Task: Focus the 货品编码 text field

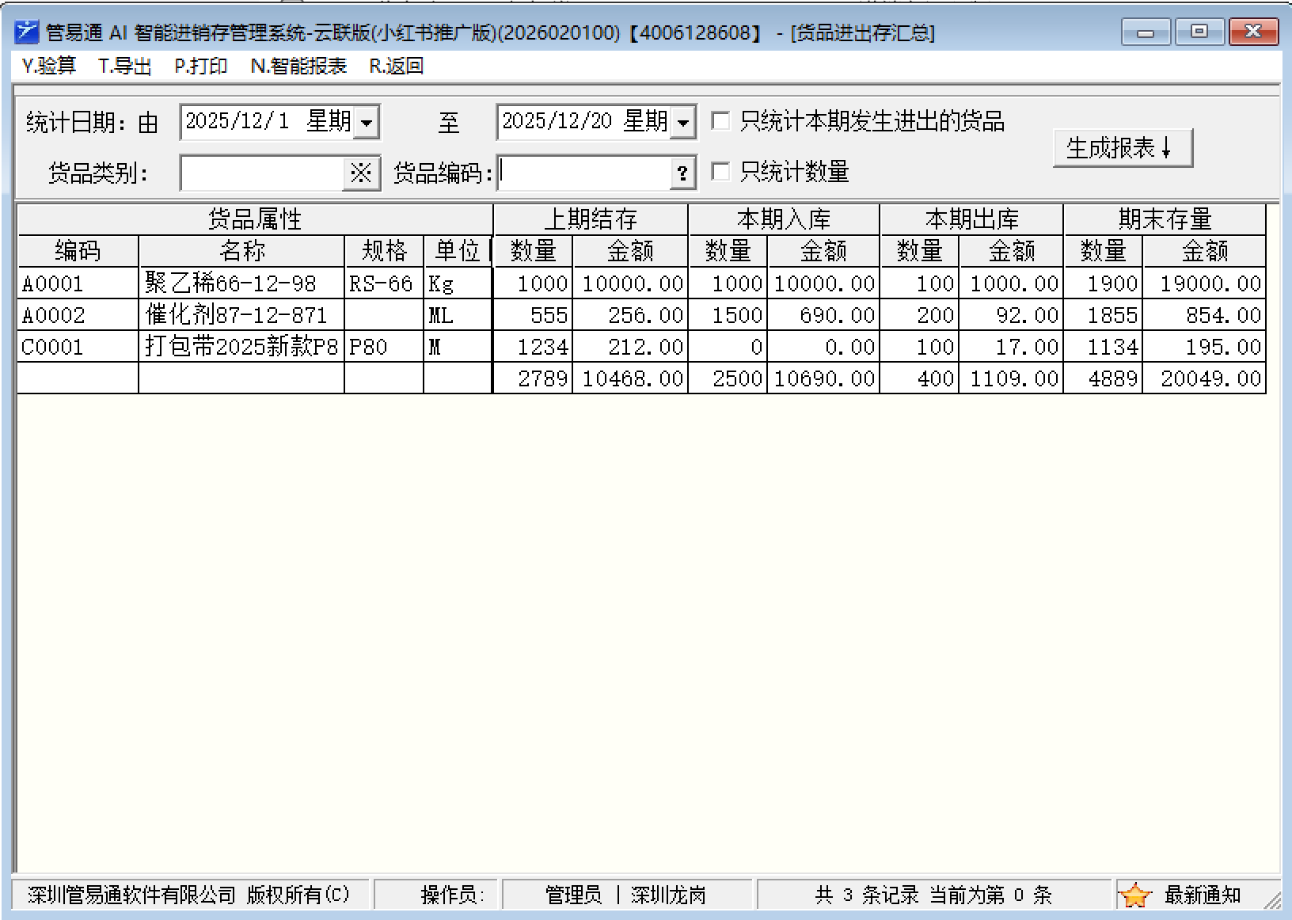Action: (584, 173)
